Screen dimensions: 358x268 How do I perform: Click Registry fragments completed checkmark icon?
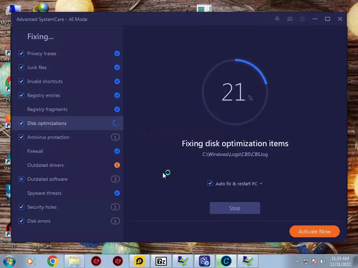coord(117,109)
